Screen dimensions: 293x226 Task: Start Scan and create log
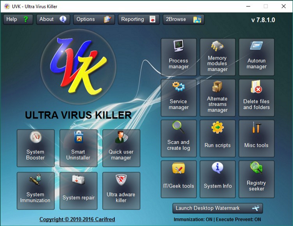(x=179, y=138)
